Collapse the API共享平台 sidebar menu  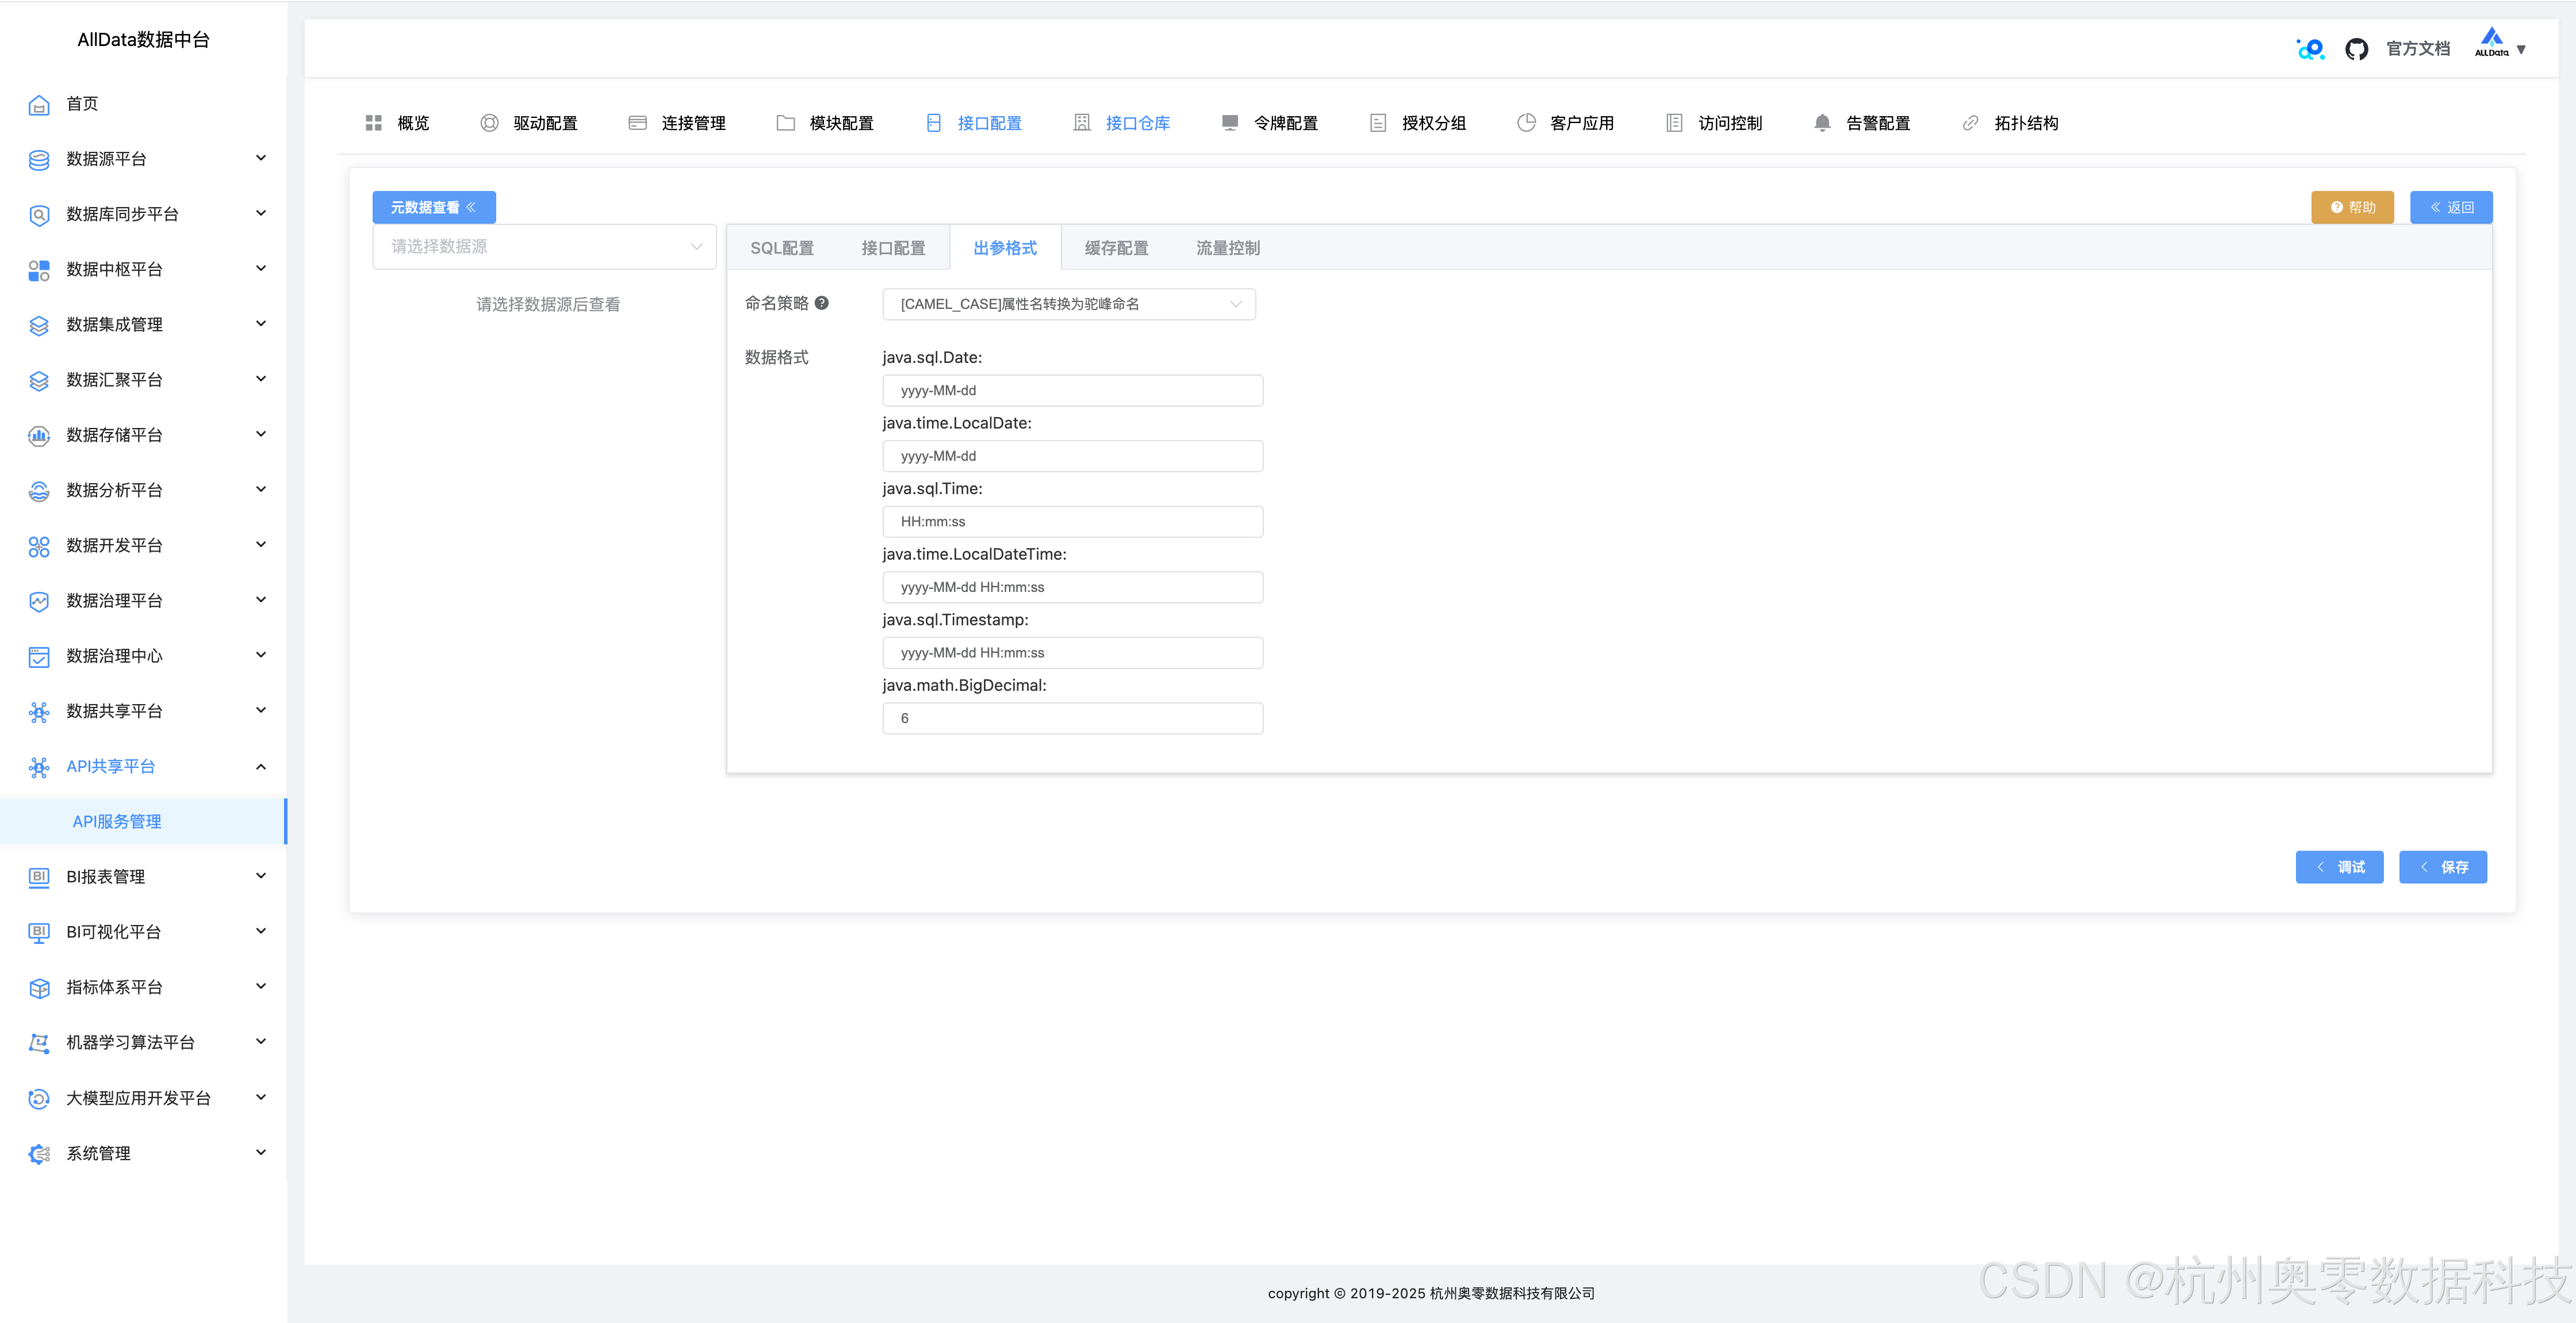(261, 767)
